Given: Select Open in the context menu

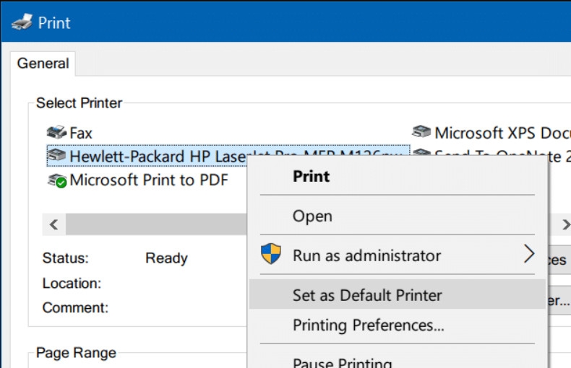Looking at the screenshot, I should click(x=312, y=216).
